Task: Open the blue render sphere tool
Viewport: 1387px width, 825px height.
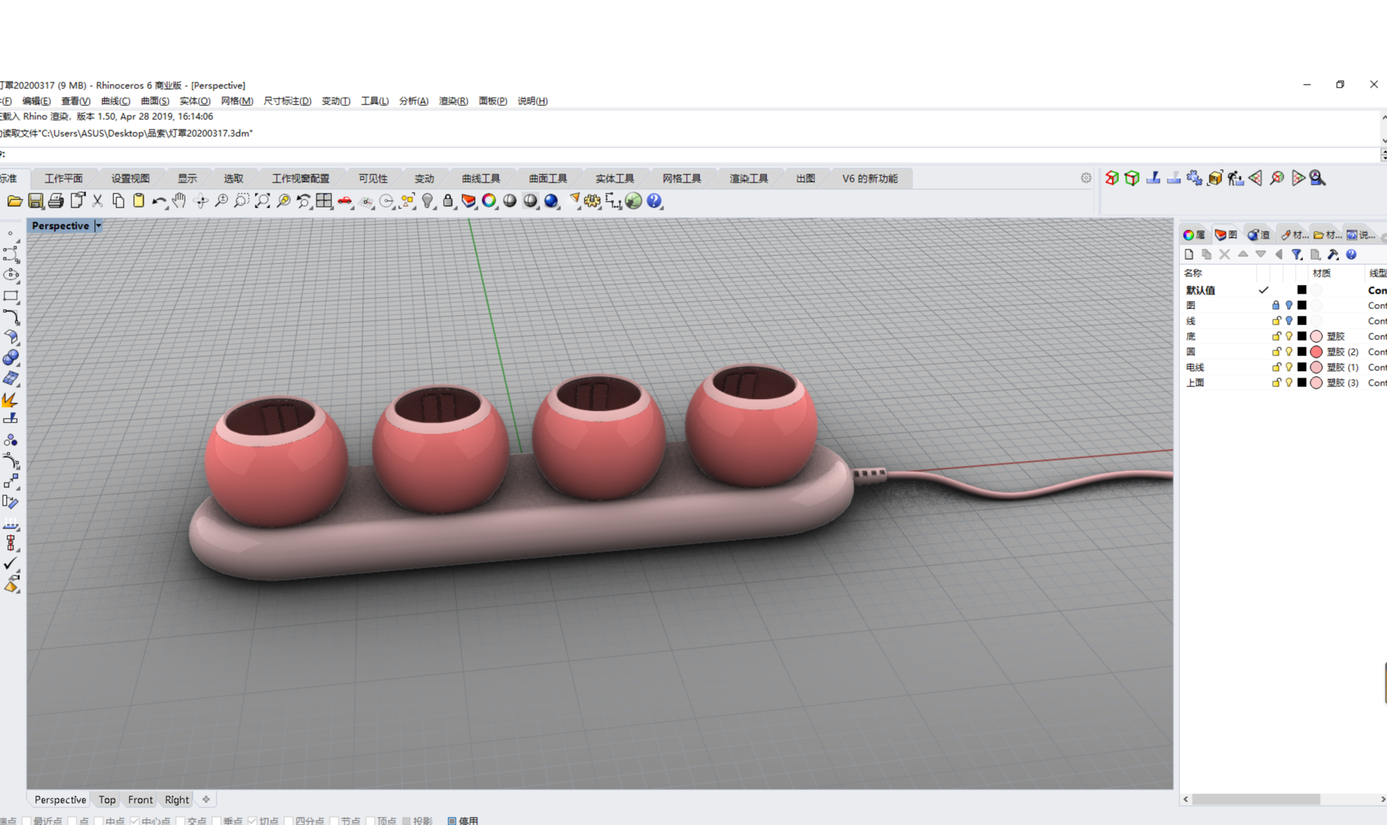Action: click(x=551, y=201)
